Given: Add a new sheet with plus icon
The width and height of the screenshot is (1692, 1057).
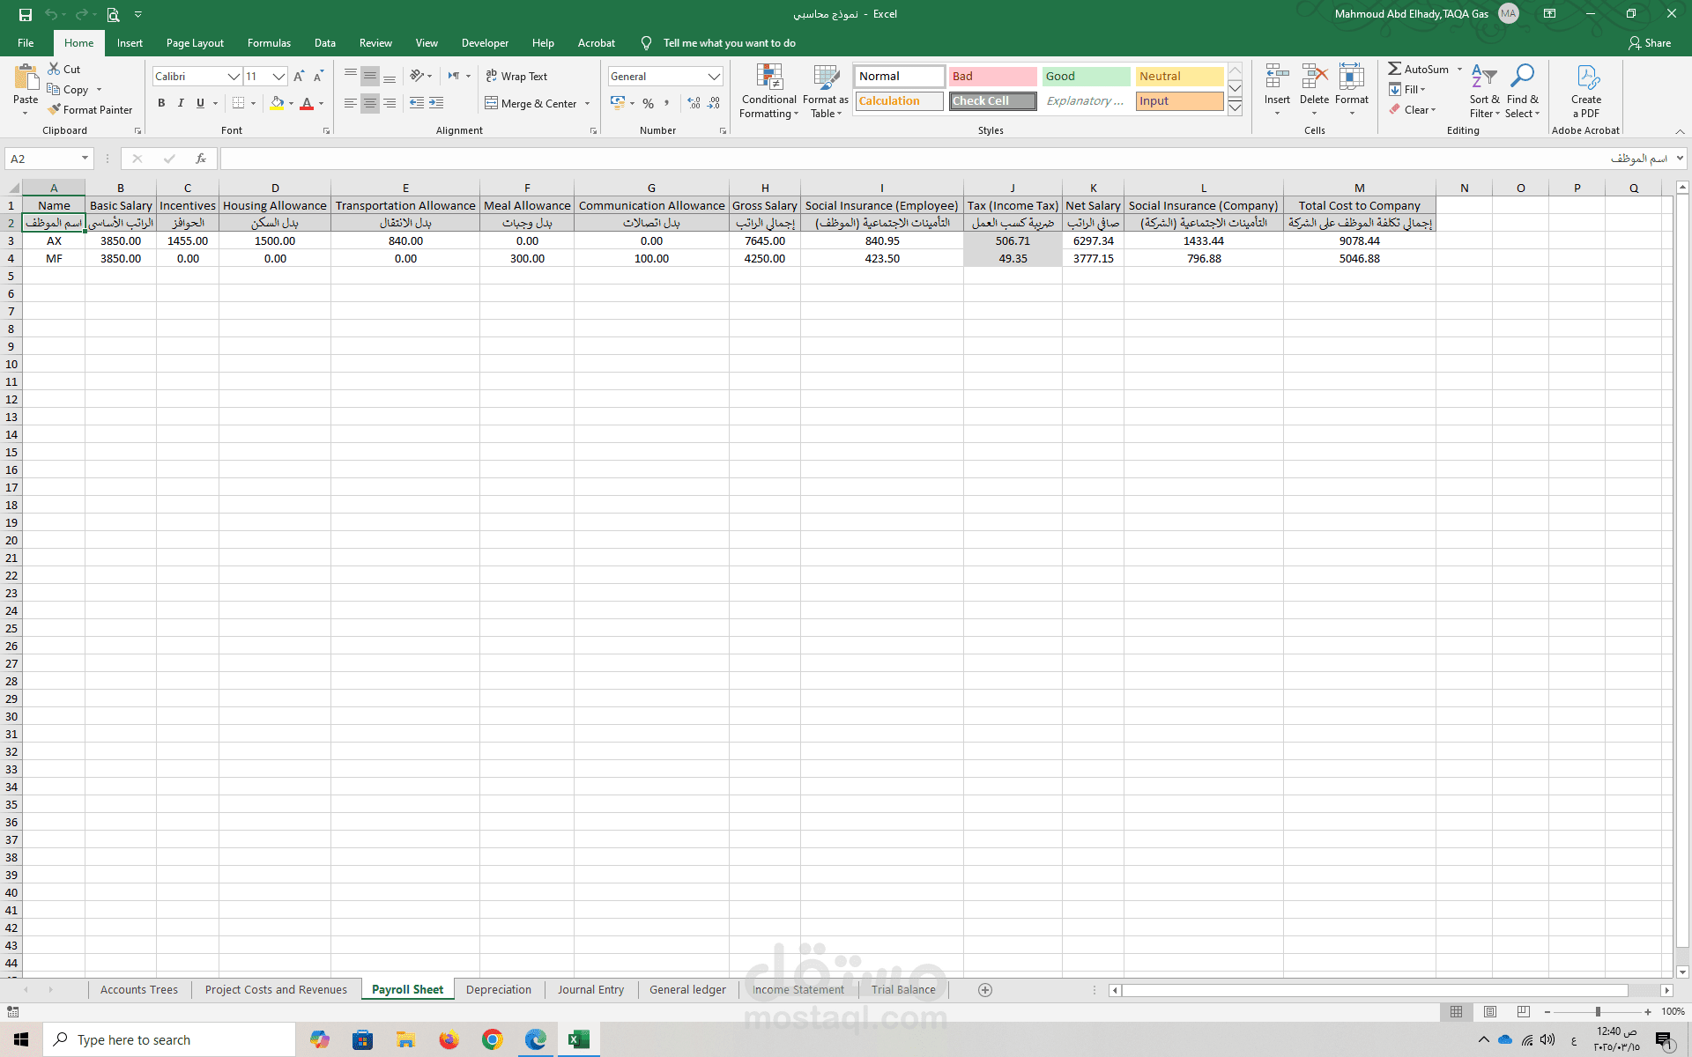Looking at the screenshot, I should [x=985, y=990].
